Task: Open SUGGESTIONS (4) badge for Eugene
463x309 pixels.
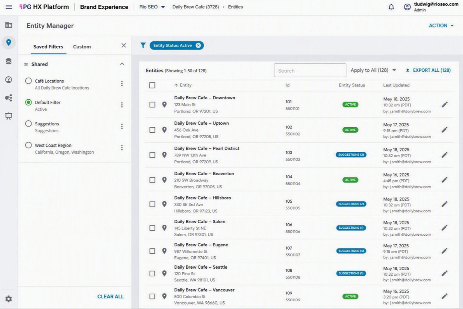Action: click(351, 251)
